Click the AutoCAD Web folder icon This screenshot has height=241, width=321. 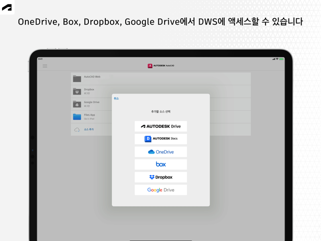pyautogui.click(x=77, y=79)
